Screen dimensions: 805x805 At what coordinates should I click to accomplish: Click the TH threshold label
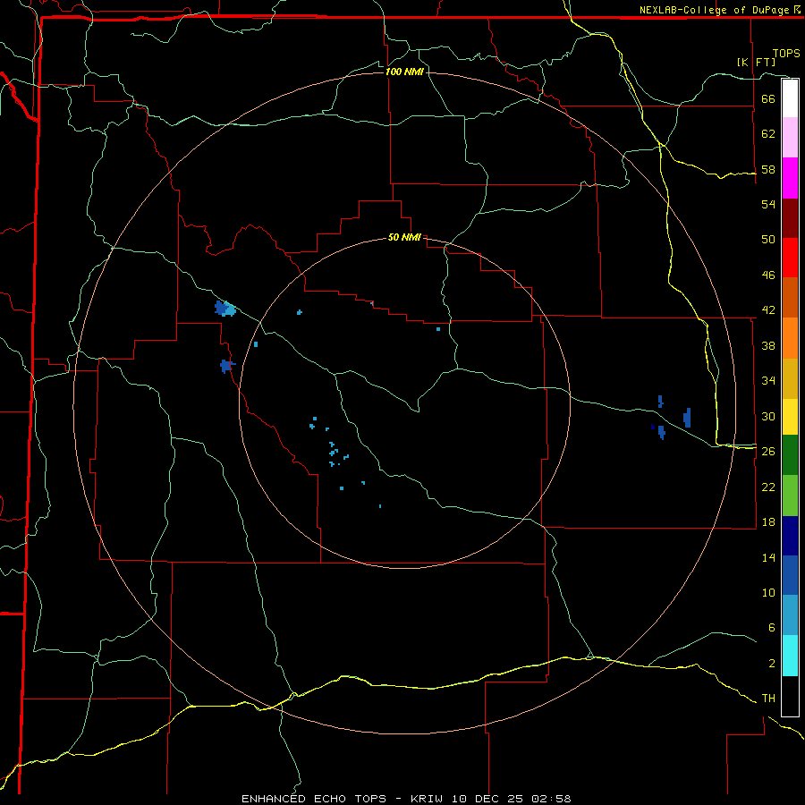(x=768, y=698)
